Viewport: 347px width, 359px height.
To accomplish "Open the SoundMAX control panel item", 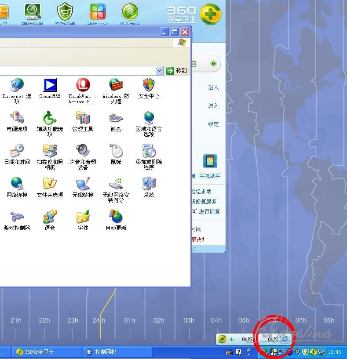I will 50,89.
